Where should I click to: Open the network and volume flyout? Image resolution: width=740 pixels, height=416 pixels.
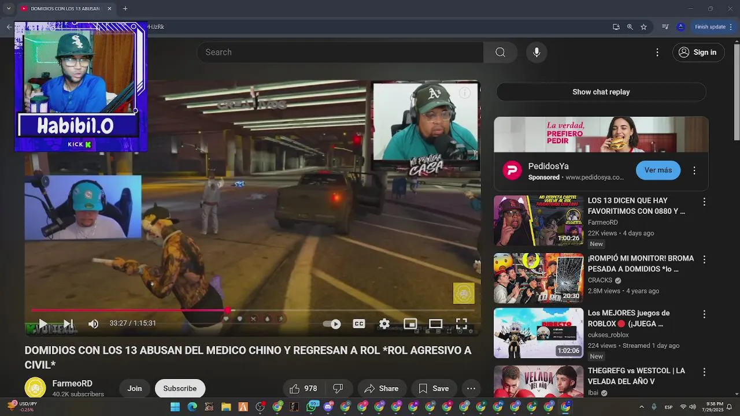[689, 407]
